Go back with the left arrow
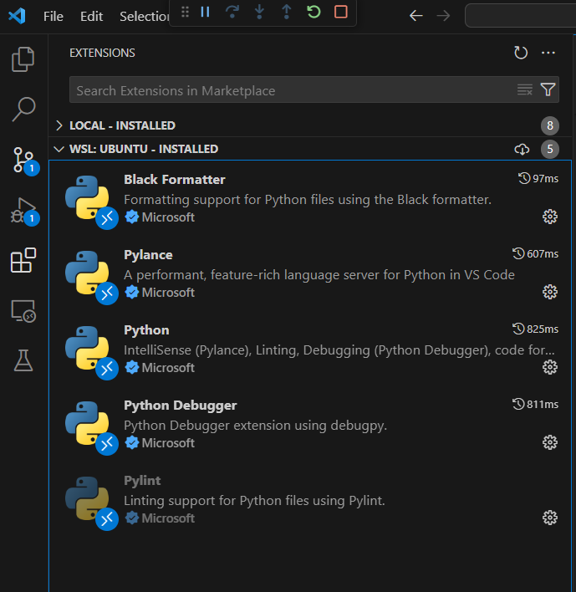The image size is (576, 592). 416,16
